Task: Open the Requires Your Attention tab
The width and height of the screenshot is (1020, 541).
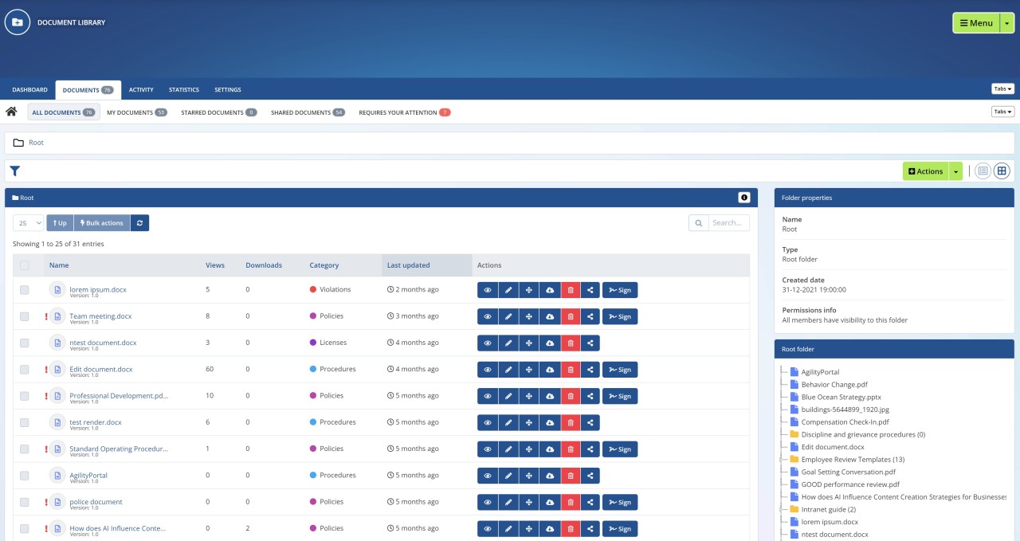Action: coord(404,112)
